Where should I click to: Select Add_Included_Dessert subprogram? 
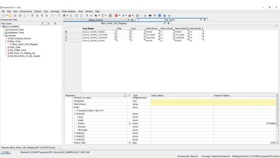[21, 38]
